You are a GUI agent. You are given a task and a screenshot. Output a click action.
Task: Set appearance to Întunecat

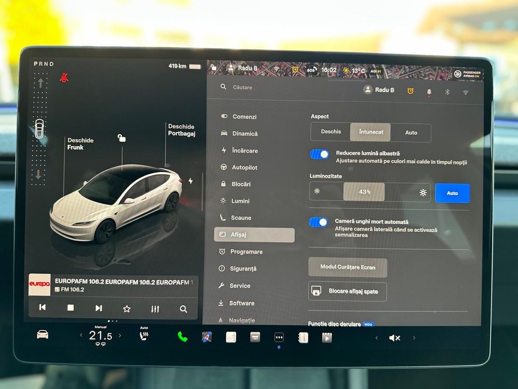tap(371, 132)
